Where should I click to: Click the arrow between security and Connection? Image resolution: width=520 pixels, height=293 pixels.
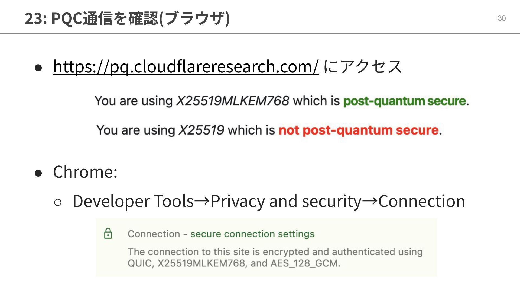coord(370,201)
